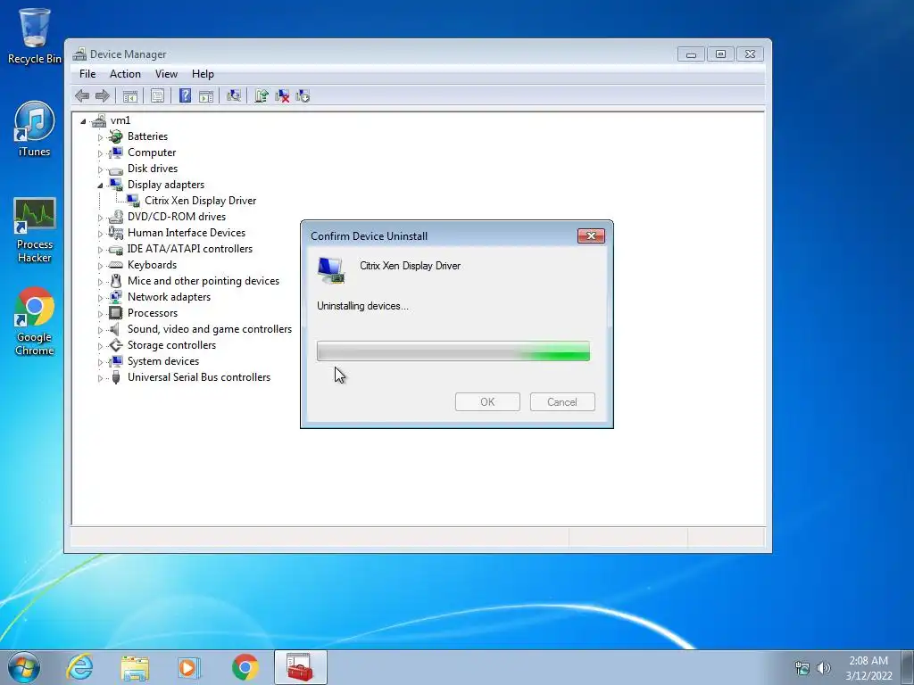Click Show/Hide Console Tree toolbar icon

130,96
